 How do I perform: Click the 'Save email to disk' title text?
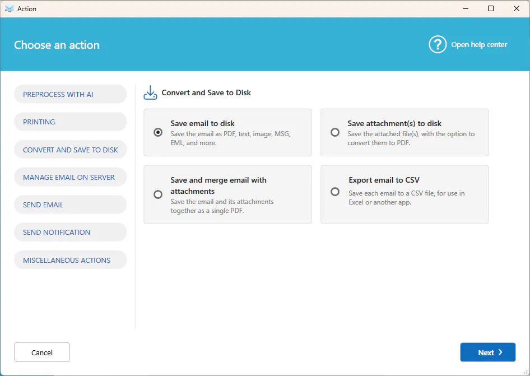(202, 123)
